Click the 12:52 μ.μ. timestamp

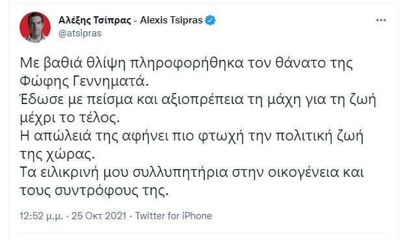click(42, 216)
